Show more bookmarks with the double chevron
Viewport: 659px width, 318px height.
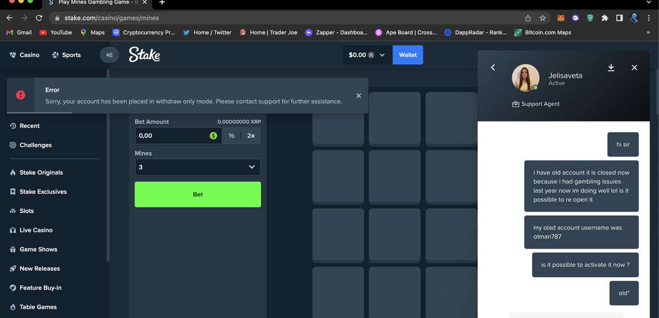pyautogui.click(x=648, y=32)
